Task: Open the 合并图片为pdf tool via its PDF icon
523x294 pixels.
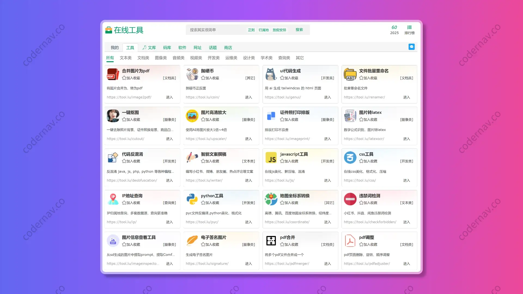Action: click(113, 74)
